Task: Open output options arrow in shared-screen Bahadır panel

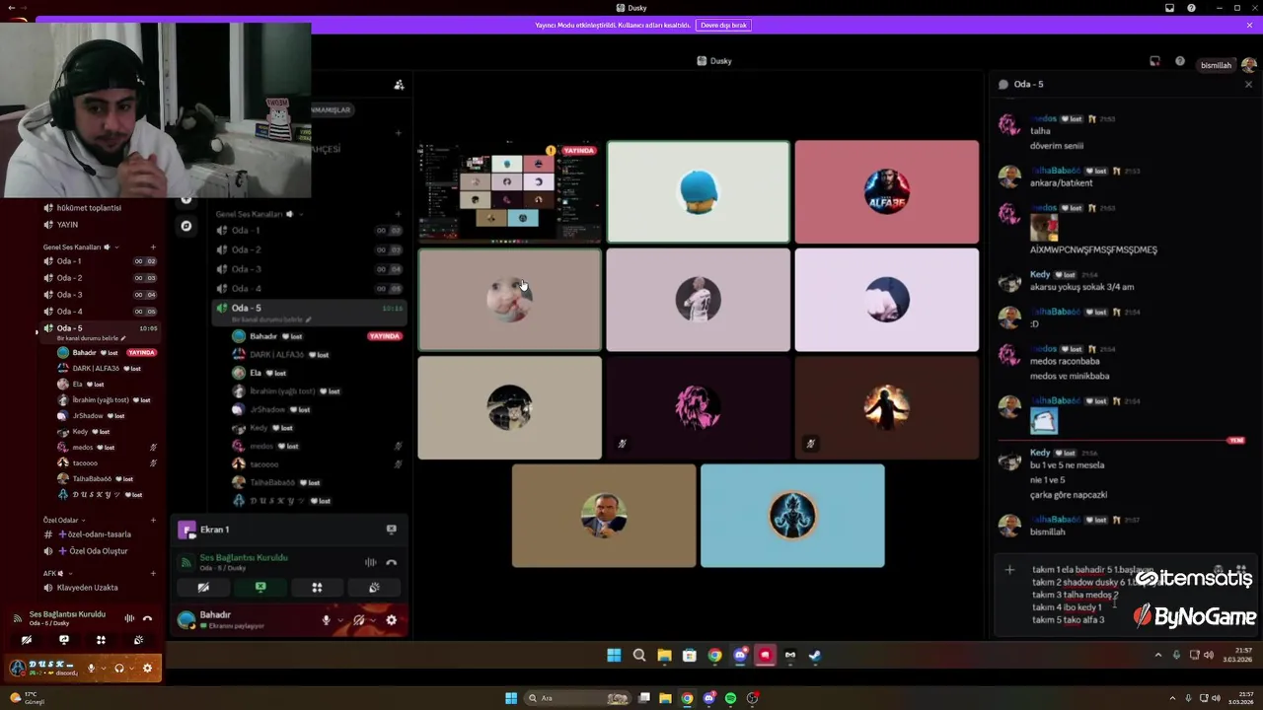Action: tap(373, 620)
